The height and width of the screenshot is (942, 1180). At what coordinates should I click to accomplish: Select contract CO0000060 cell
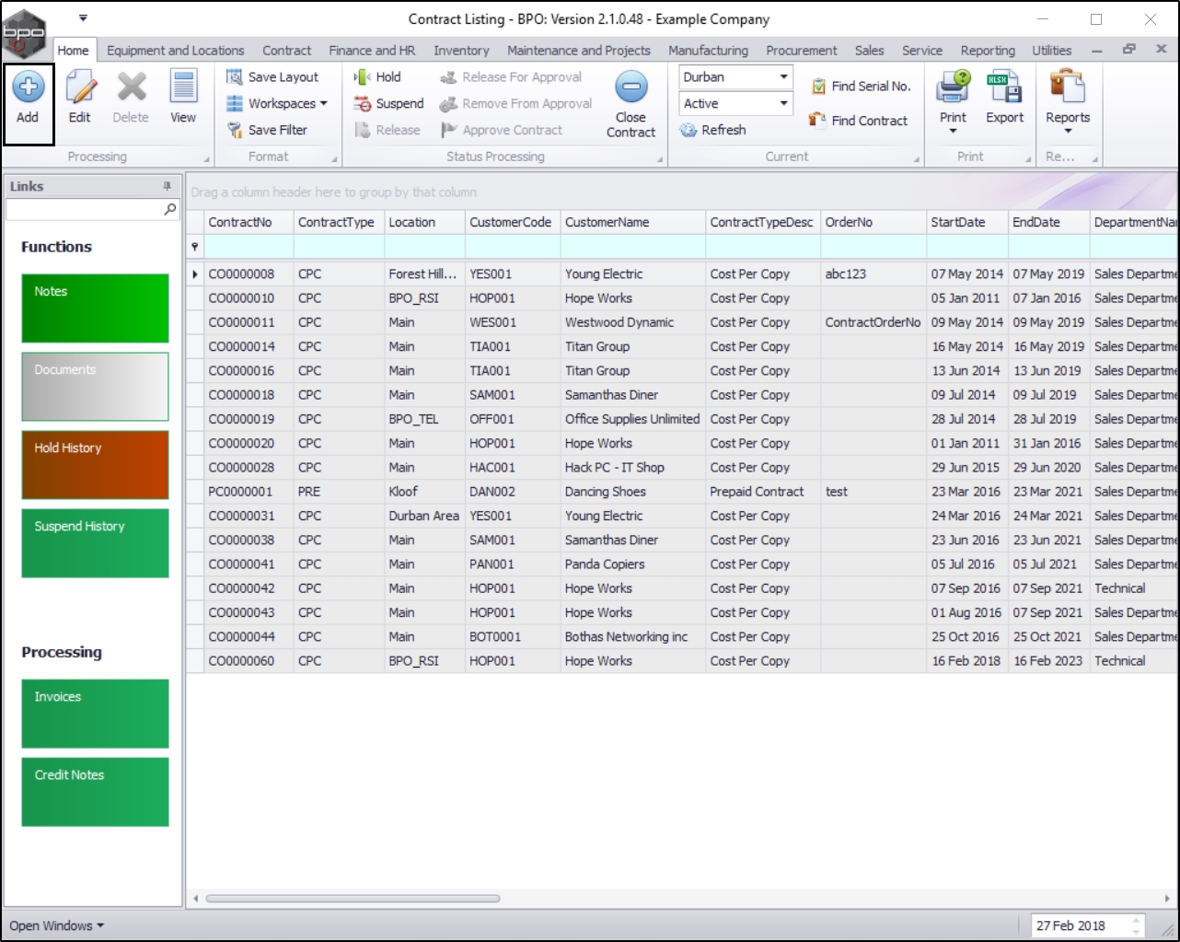coord(249,661)
